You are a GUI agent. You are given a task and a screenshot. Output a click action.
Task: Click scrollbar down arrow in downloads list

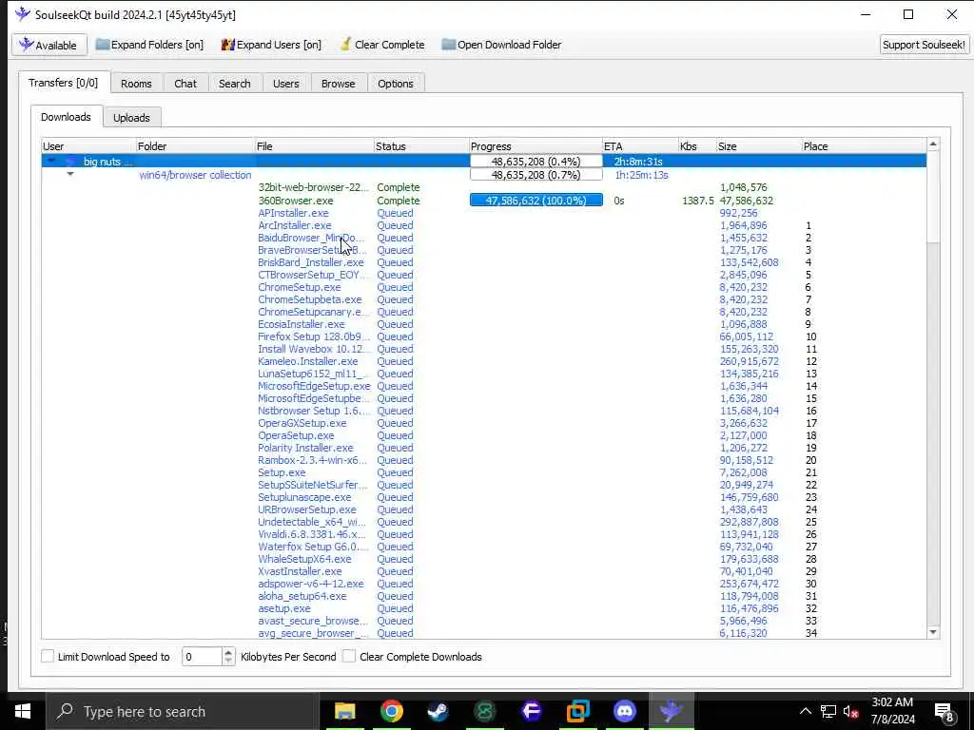[932, 632]
